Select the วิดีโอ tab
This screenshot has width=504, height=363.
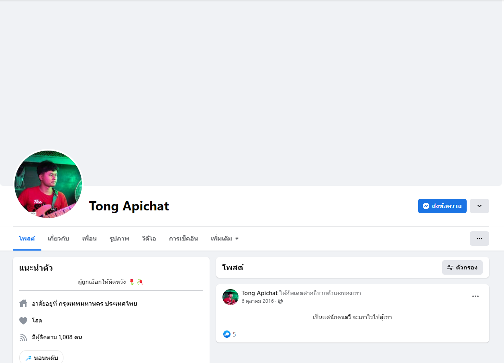pyautogui.click(x=149, y=239)
